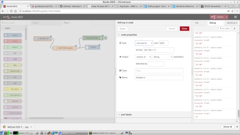Viewport: 240px width, 135px height.
Task: Close the downloads bar
Action: pos(237,127)
